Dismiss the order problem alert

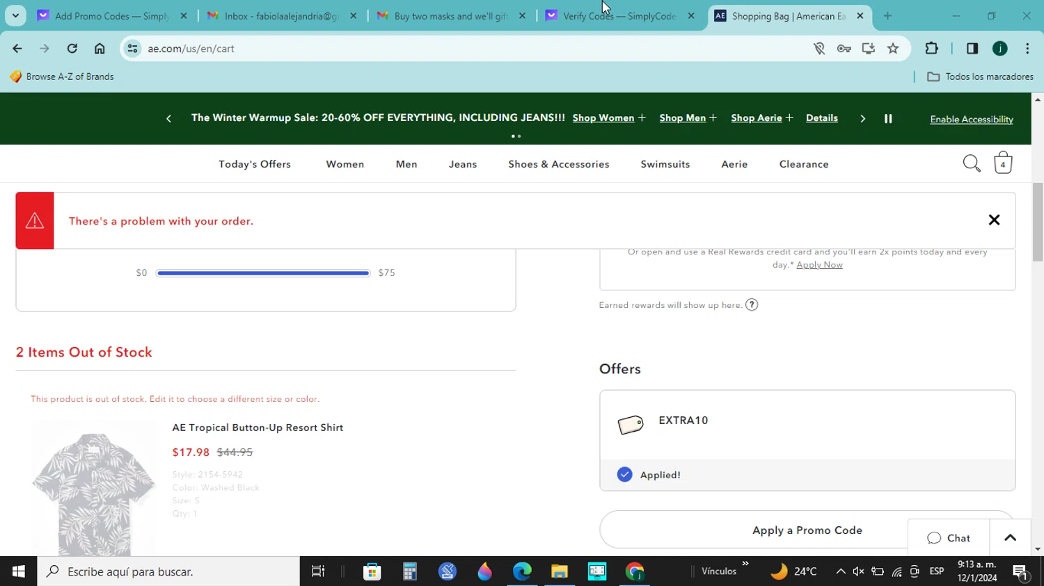pyautogui.click(x=994, y=220)
